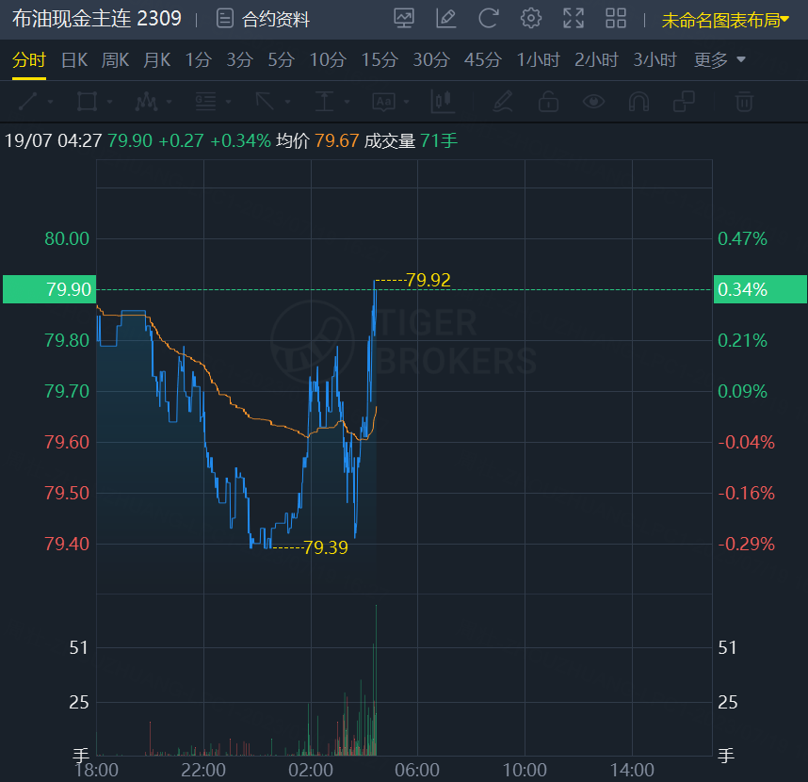Expand the text tool dropdown arrow

(406, 102)
